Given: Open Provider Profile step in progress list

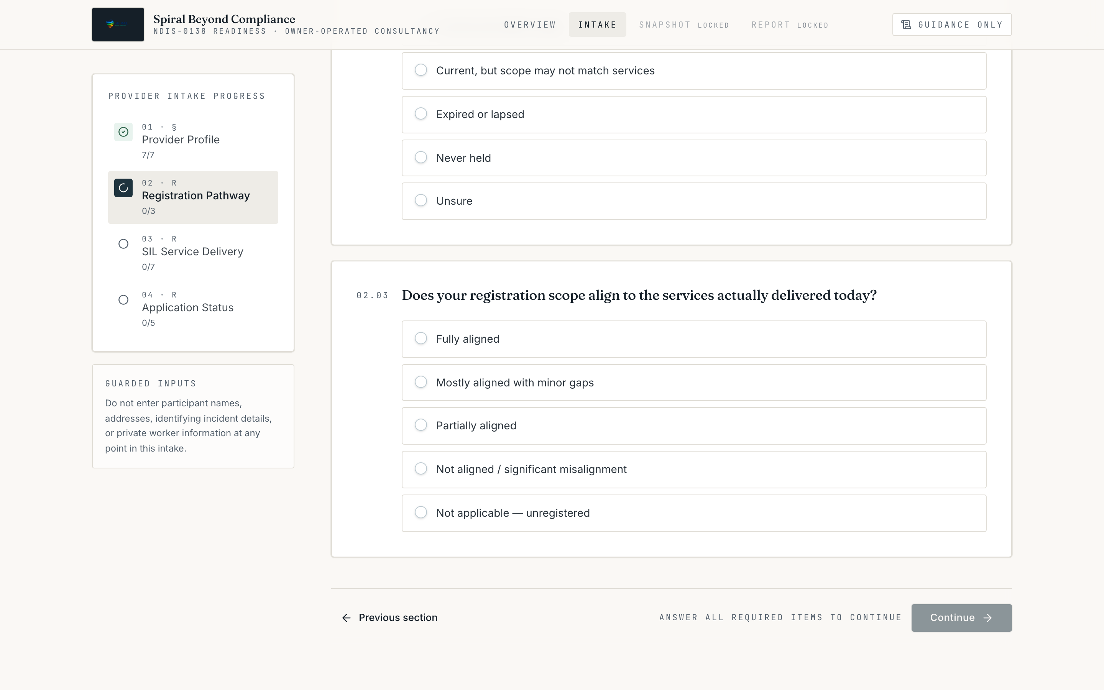Looking at the screenshot, I should [x=193, y=141].
